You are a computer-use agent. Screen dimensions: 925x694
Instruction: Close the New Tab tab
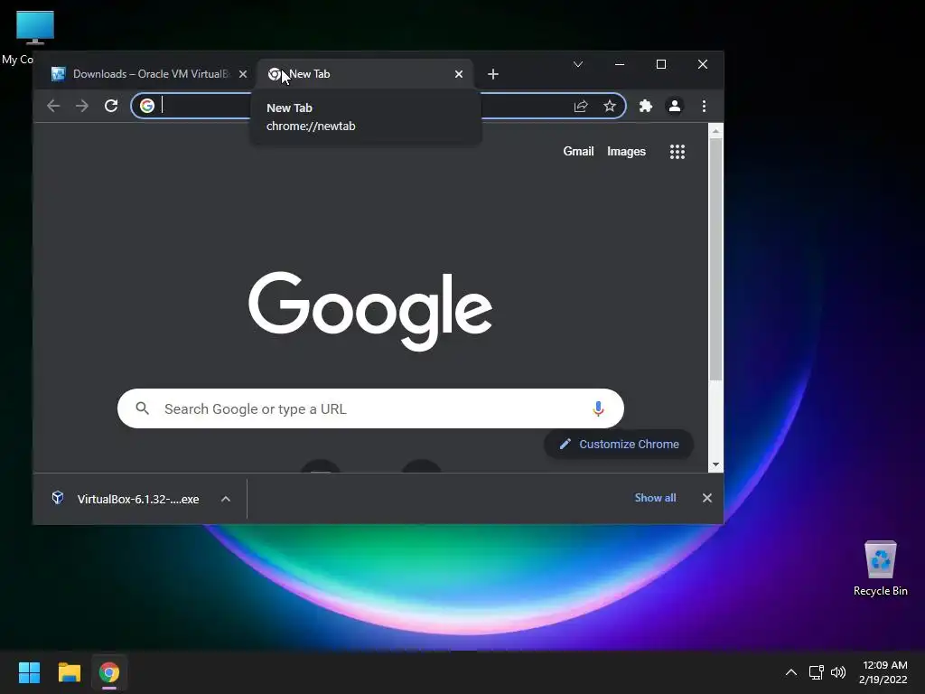pyautogui.click(x=458, y=74)
